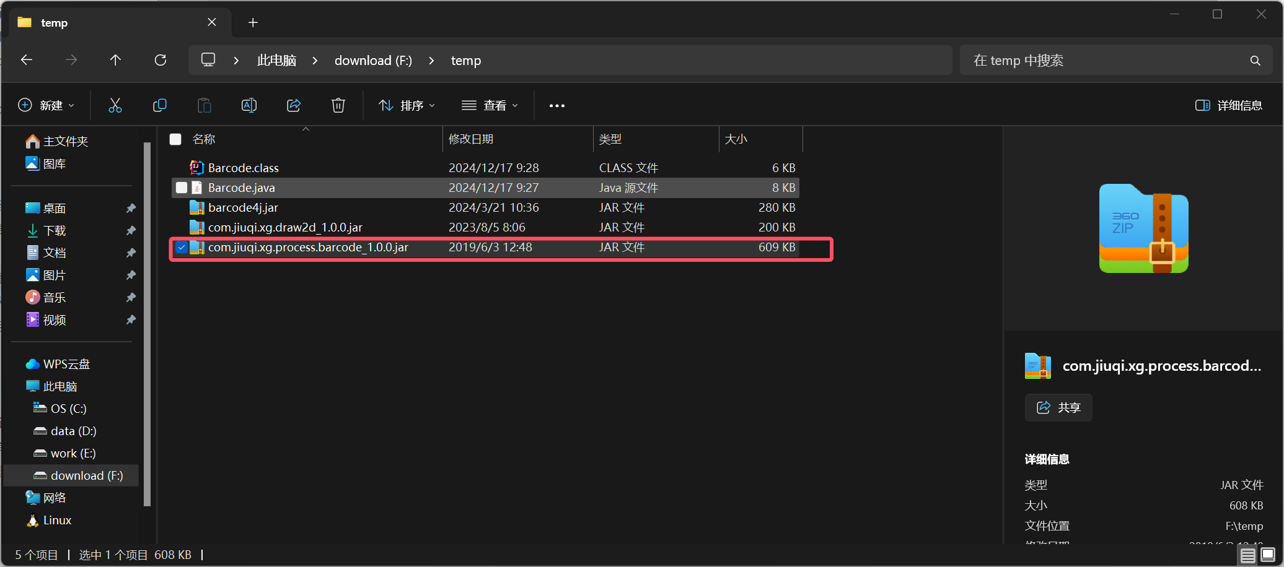Open the 排序 sort dropdown
The width and height of the screenshot is (1284, 567).
[x=407, y=105]
